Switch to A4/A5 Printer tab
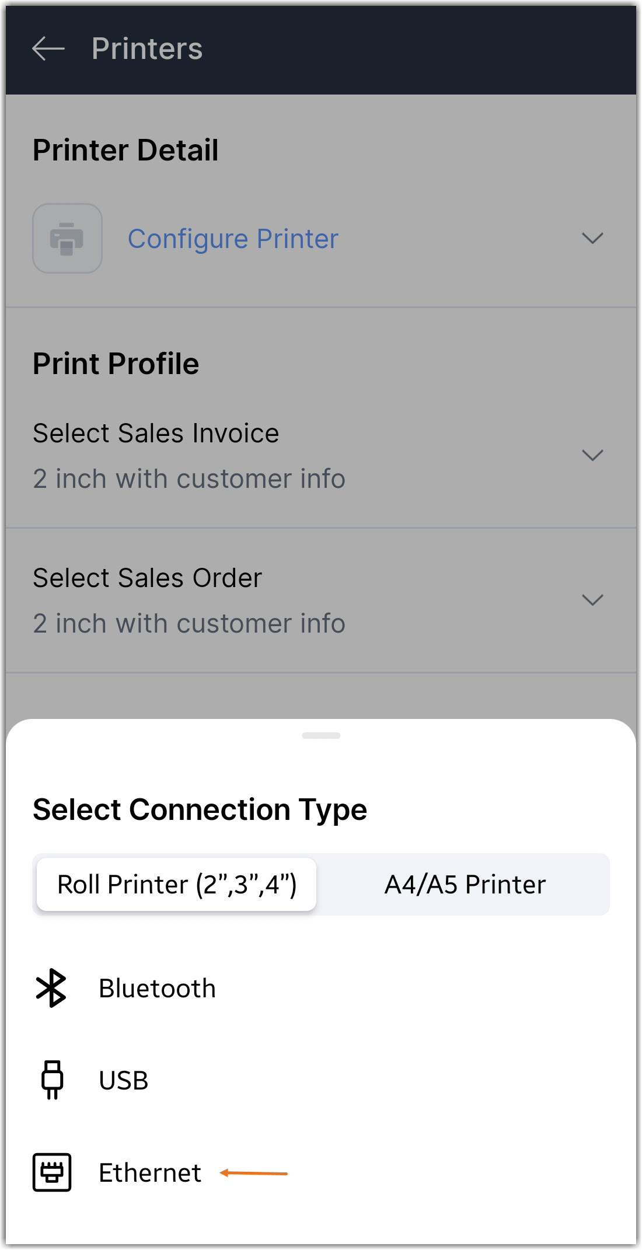 (465, 884)
